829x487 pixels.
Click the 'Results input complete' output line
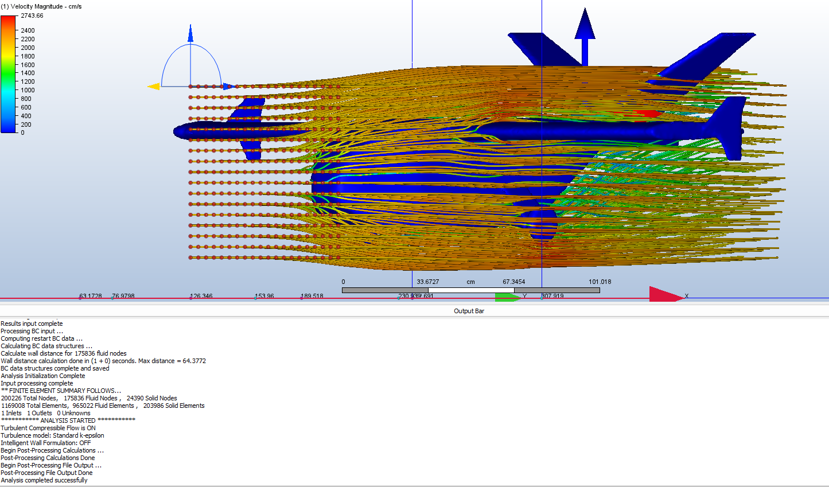pyautogui.click(x=32, y=324)
